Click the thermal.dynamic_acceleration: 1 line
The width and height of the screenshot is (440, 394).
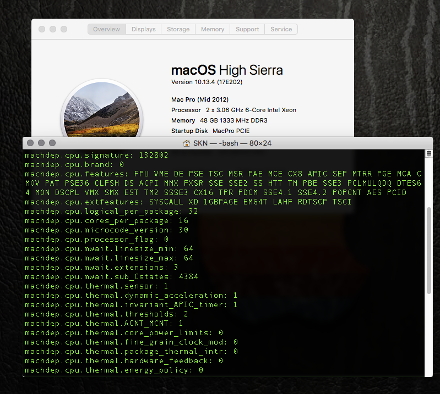tap(131, 296)
